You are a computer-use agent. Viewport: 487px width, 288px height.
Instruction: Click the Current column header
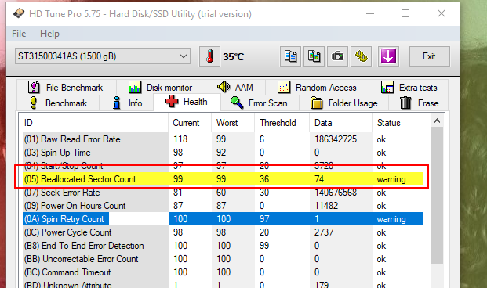190,123
